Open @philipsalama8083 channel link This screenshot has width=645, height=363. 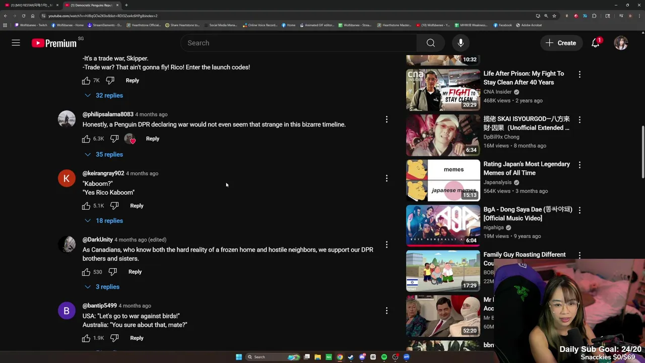click(x=108, y=114)
